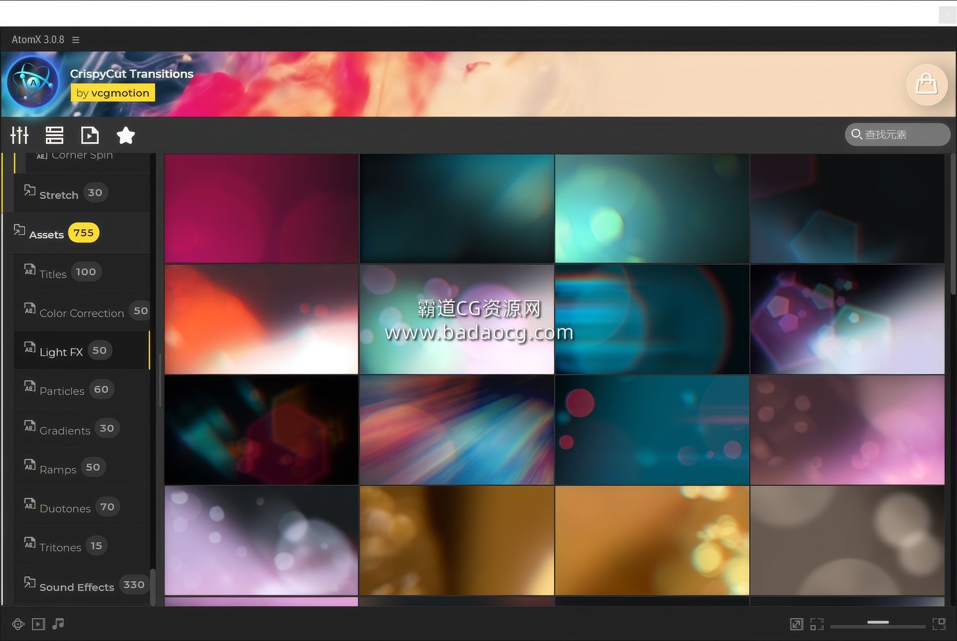Click the Assets folder icon
This screenshot has width=957, height=641.
click(19, 230)
